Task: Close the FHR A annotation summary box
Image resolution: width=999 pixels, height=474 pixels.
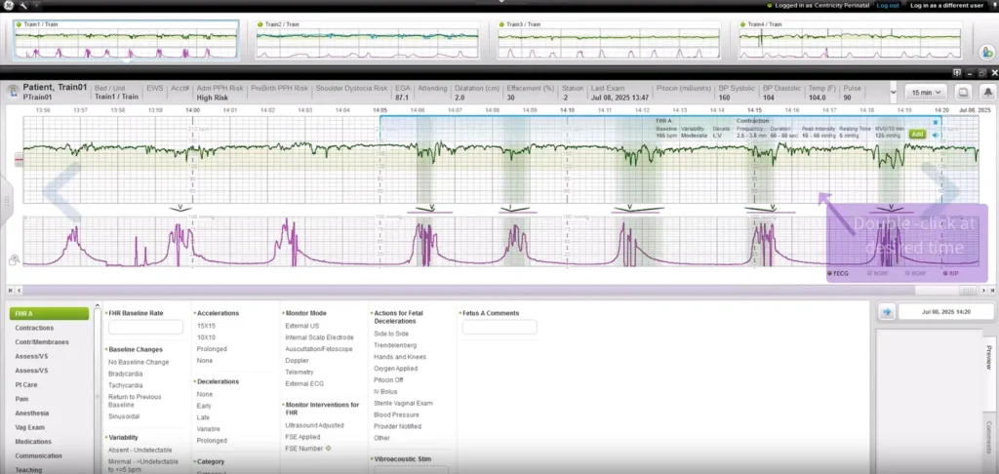Action: pos(936,122)
